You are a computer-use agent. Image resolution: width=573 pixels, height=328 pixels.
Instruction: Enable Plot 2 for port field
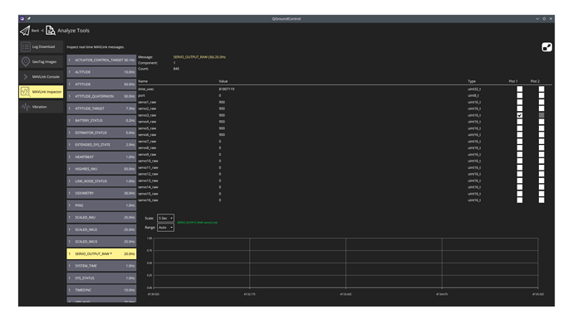tap(541, 95)
